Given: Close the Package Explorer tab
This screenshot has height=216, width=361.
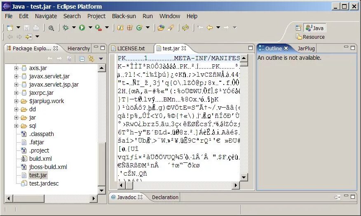Looking at the screenshot, I should coord(56,48).
